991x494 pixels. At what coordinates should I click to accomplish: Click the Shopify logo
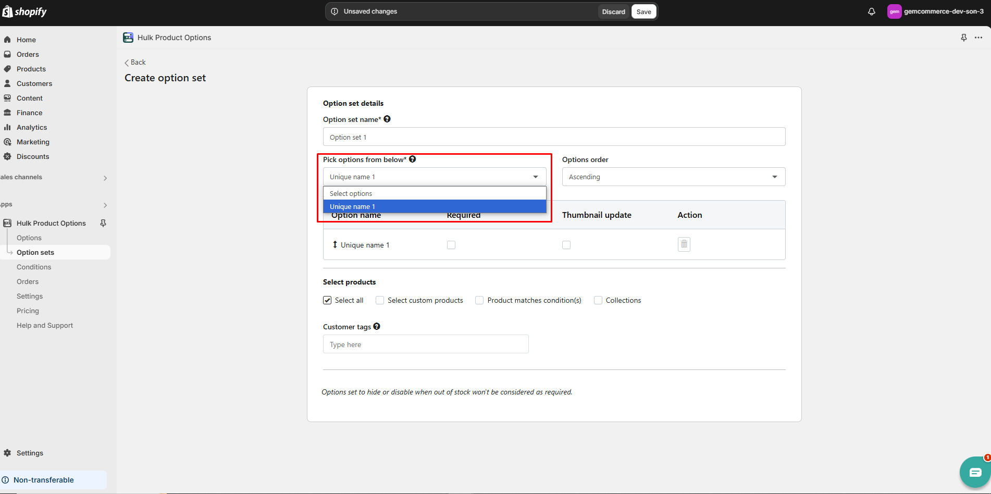[x=24, y=11]
